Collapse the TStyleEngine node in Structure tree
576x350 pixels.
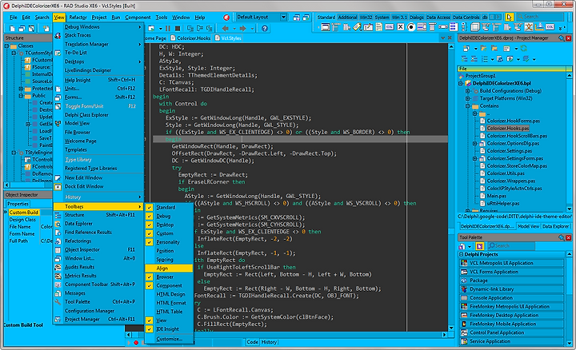[14, 153]
